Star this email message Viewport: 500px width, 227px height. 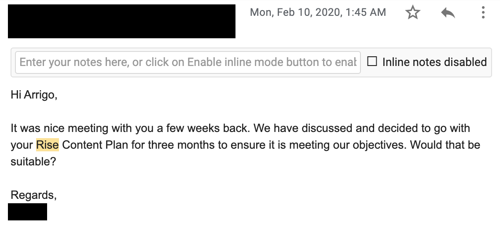pyautogui.click(x=412, y=13)
